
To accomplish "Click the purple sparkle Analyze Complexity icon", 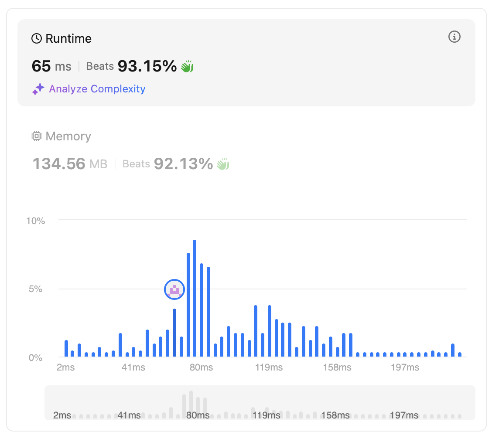I will point(38,89).
